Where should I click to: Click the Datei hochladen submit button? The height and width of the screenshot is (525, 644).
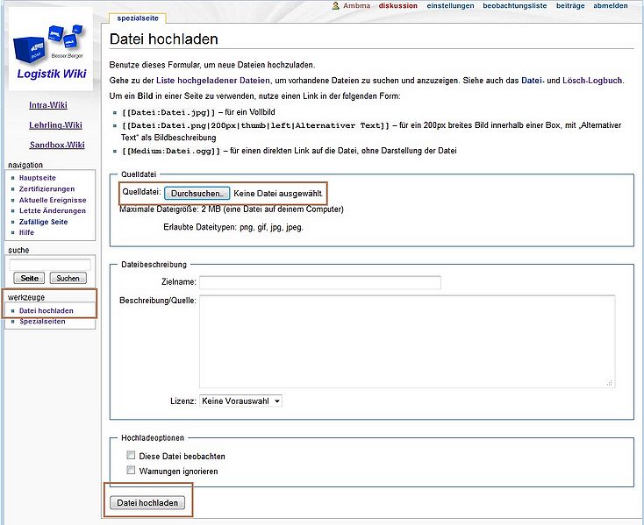pyautogui.click(x=147, y=503)
